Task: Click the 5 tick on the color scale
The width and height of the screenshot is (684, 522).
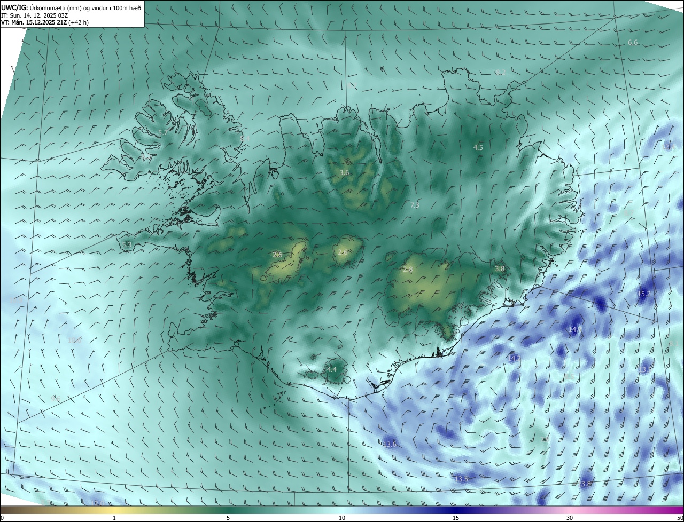Action: tap(228, 518)
